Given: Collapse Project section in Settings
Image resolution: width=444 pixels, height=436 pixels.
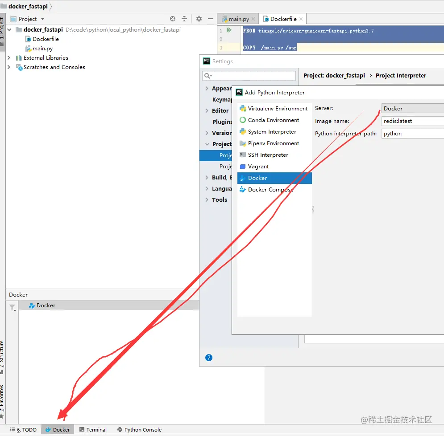Looking at the screenshot, I should pos(207,144).
